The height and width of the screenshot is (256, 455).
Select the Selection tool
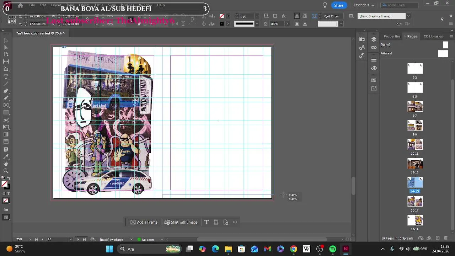click(6, 40)
